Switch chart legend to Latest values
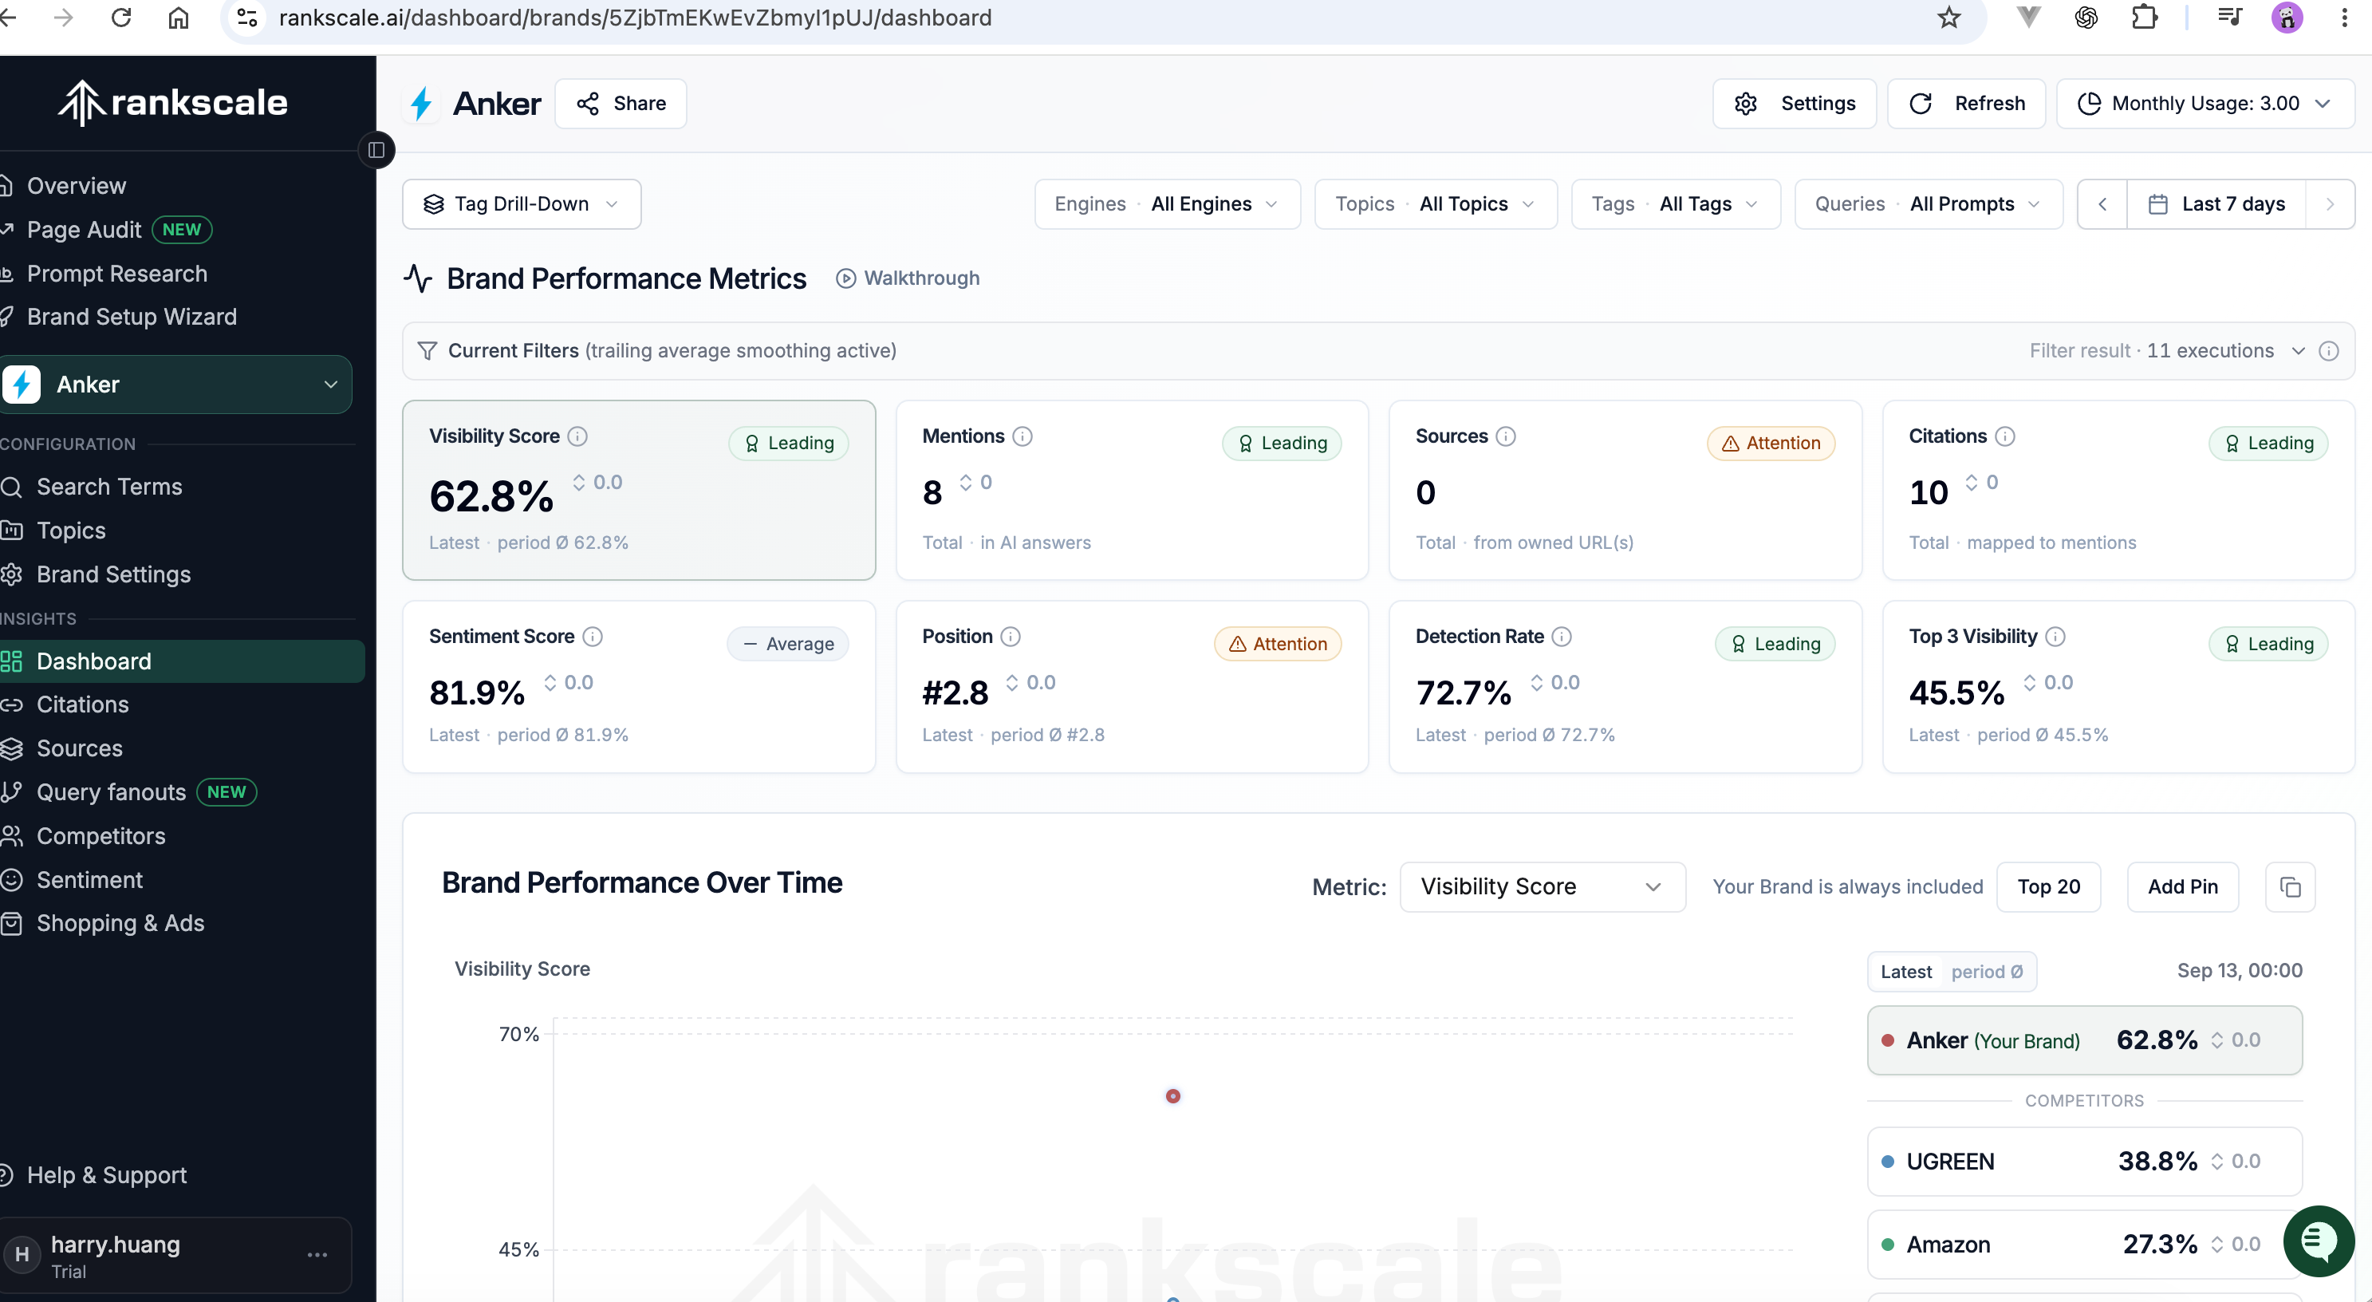The image size is (2372, 1302). [x=1905, y=972]
